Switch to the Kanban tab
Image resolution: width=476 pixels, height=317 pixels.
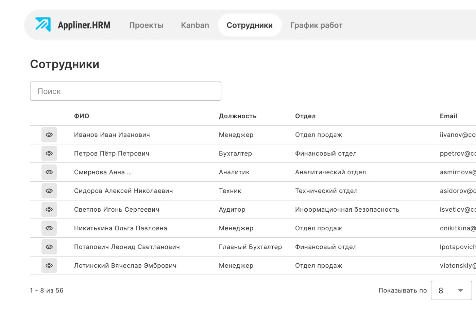click(195, 25)
